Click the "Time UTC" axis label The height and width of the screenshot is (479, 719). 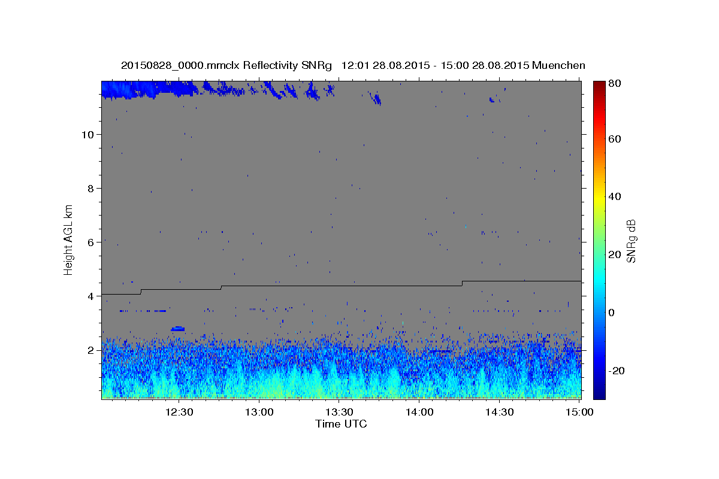(341, 424)
